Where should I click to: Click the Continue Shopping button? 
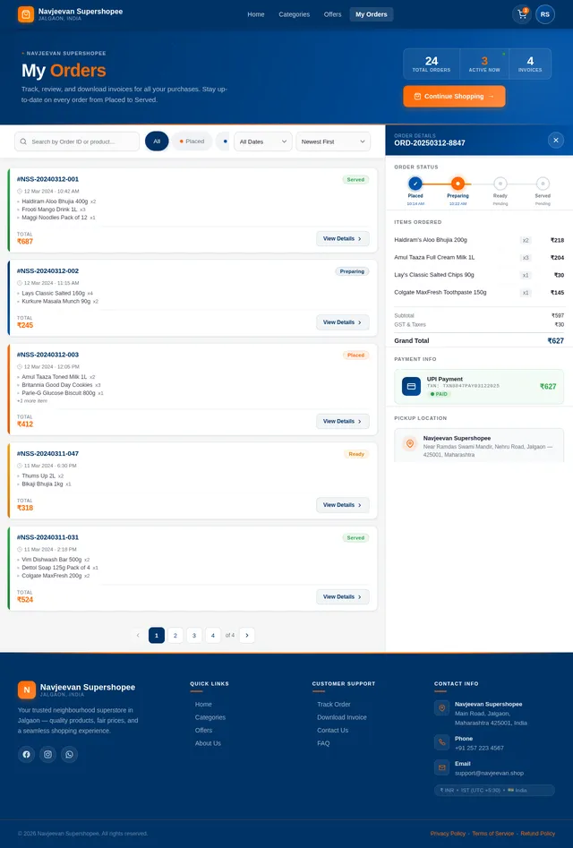coord(454,96)
